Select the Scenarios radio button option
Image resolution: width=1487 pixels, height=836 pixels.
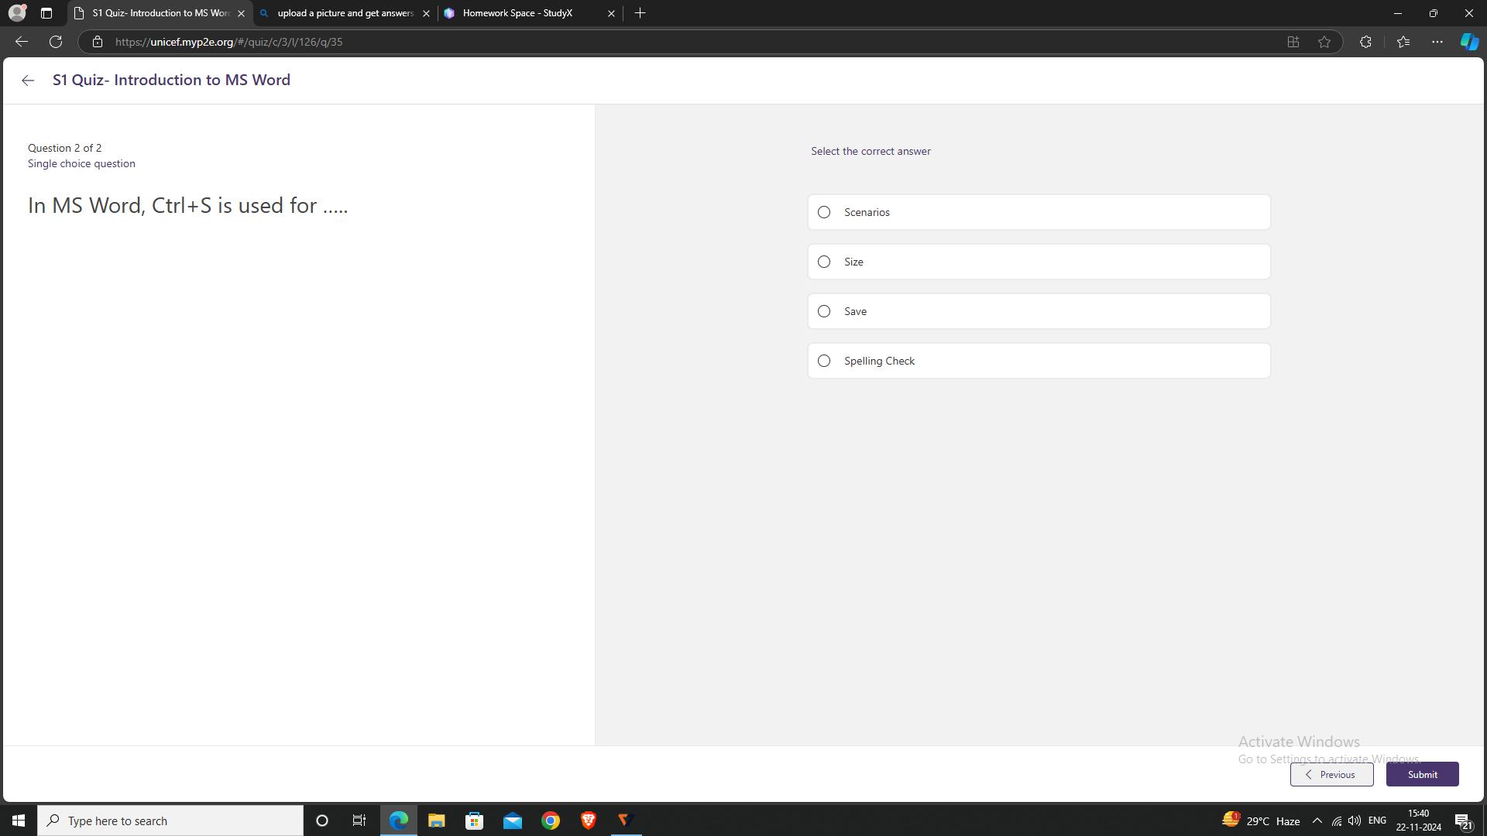point(824,211)
